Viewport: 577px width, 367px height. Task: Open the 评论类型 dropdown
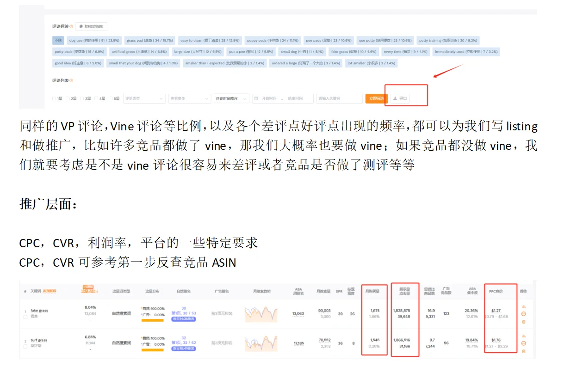coord(143,98)
